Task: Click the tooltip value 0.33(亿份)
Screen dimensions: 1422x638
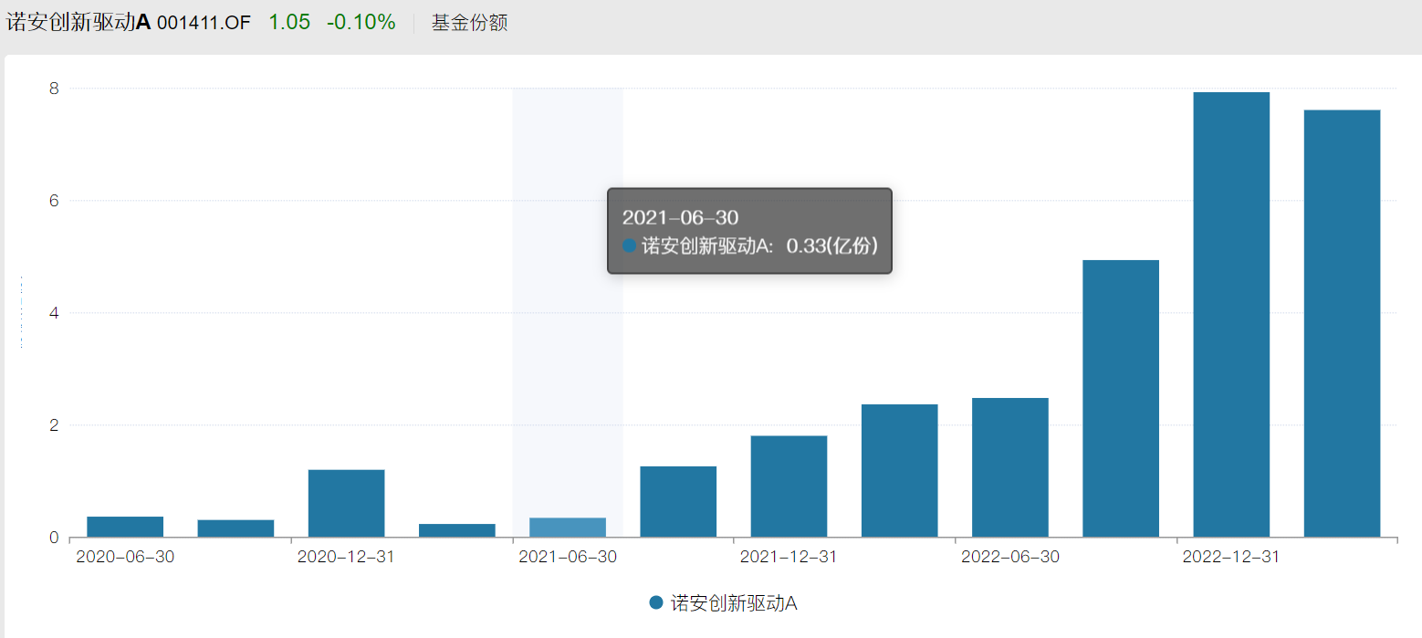Action: click(832, 246)
